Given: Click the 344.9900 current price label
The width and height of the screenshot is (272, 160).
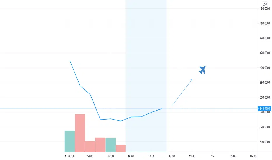Looking at the screenshot, I should pyautogui.click(x=264, y=109).
